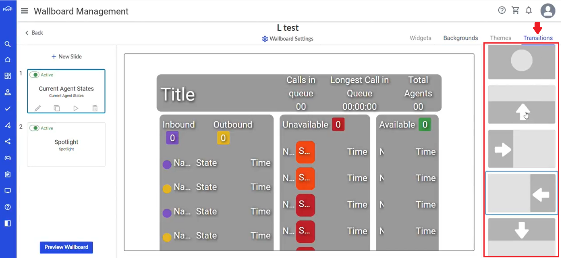This screenshot has height=263, width=566.
Task: Duplicate the Current Agent States slide
Action: (x=57, y=108)
